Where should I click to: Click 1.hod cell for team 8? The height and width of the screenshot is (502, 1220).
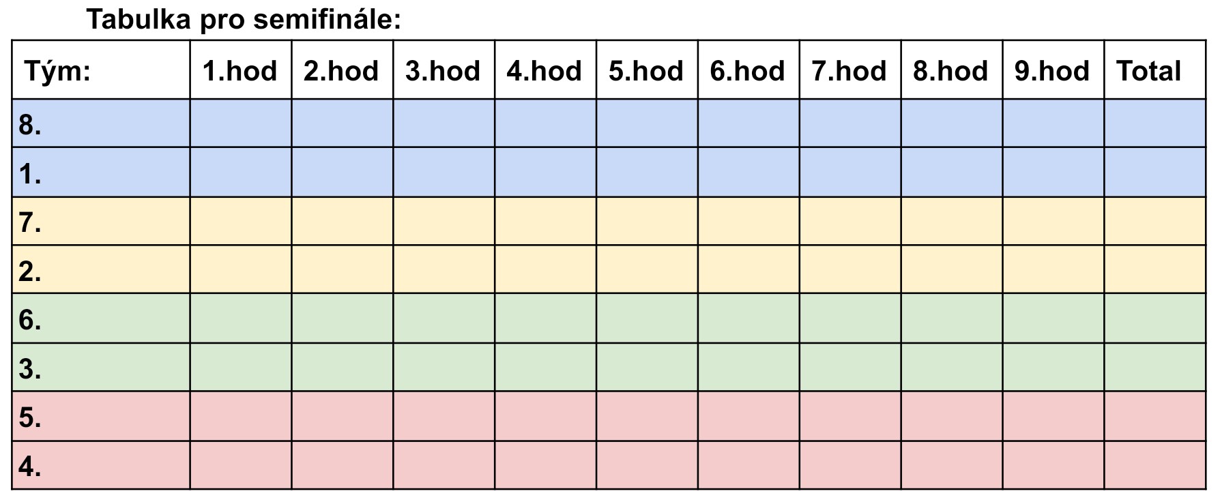pyautogui.click(x=240, y=123)
